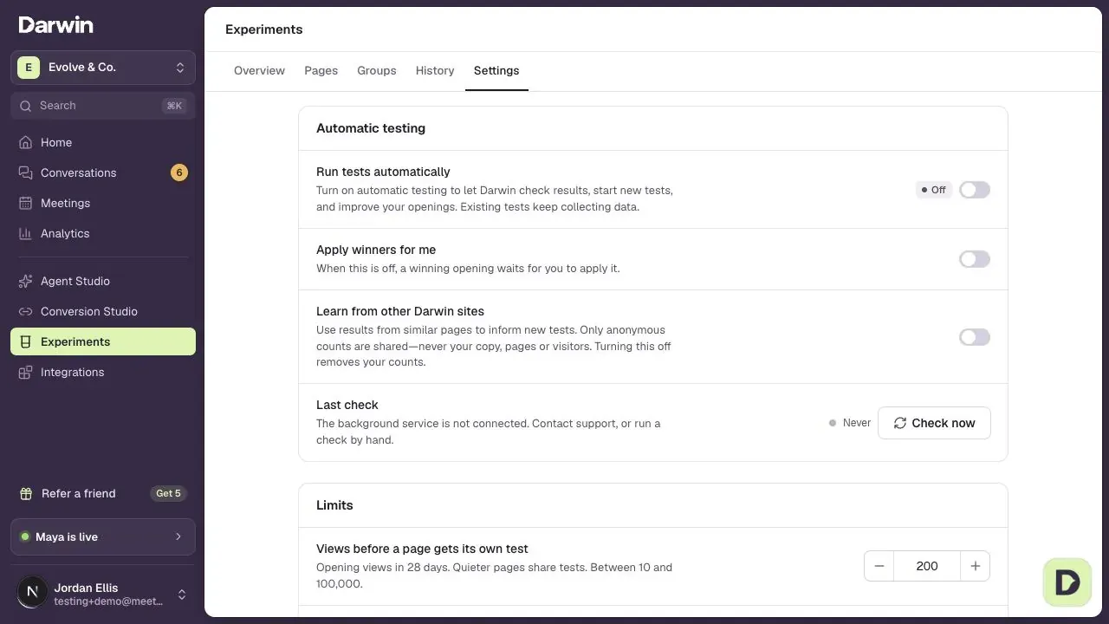Switch to the Overview tab

259,70
